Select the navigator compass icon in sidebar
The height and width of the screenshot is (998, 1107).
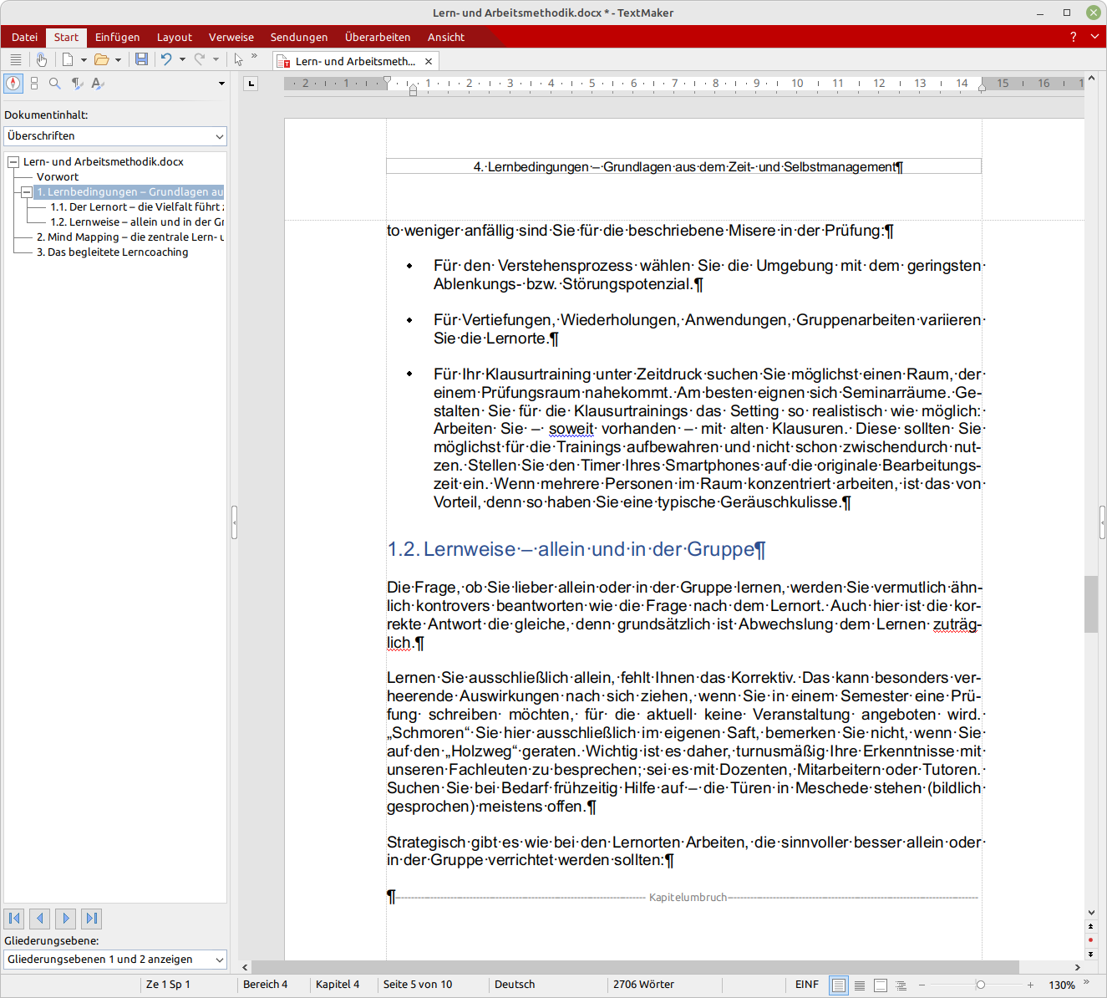13,84
